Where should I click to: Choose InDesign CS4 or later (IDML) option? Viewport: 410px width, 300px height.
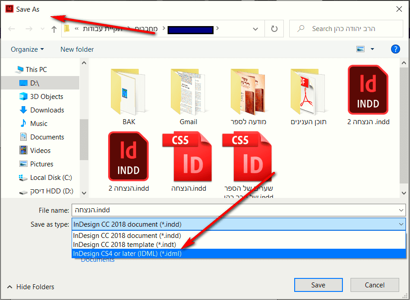[x=238, y=254]
